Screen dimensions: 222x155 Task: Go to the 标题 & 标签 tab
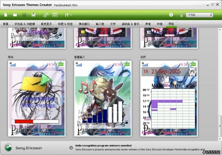pyautogui.click(x=65, y=24)
